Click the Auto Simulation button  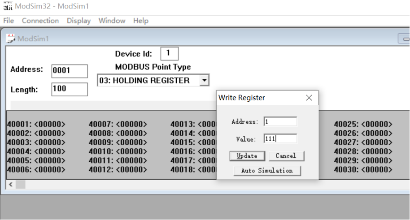pos(267,171)
